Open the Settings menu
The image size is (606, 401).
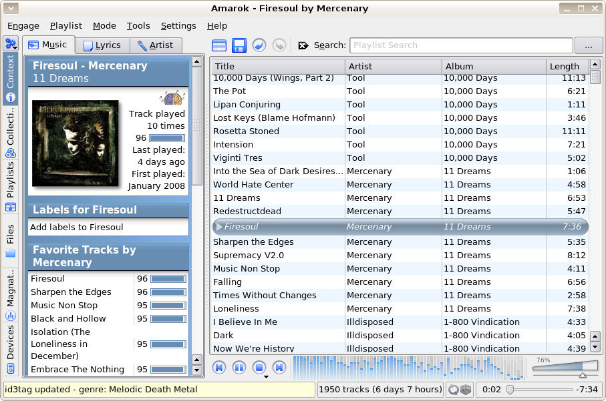tap(178, 26)
